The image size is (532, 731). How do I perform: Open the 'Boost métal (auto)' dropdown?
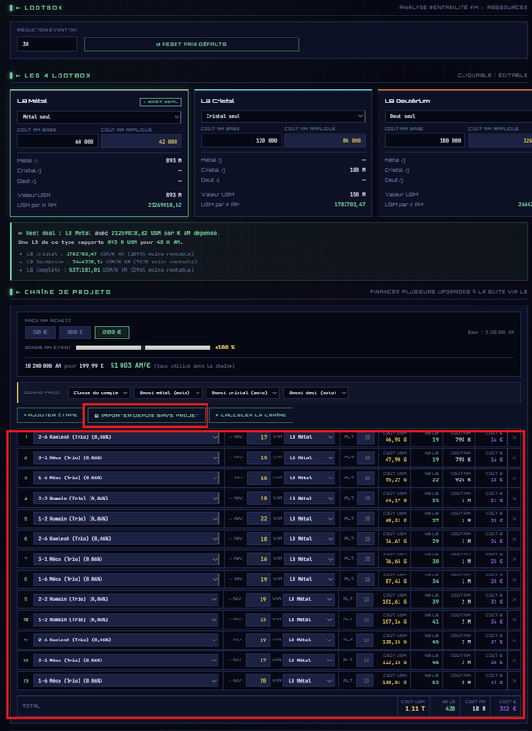pos(168,393)
